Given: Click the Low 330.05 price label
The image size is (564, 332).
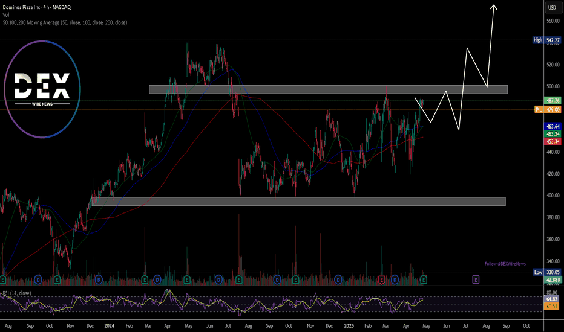Looking at the screenshot, I should (546, 272).
